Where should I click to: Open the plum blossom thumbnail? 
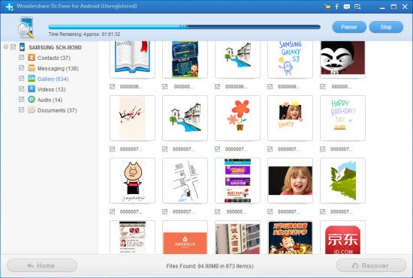(132, 118)
